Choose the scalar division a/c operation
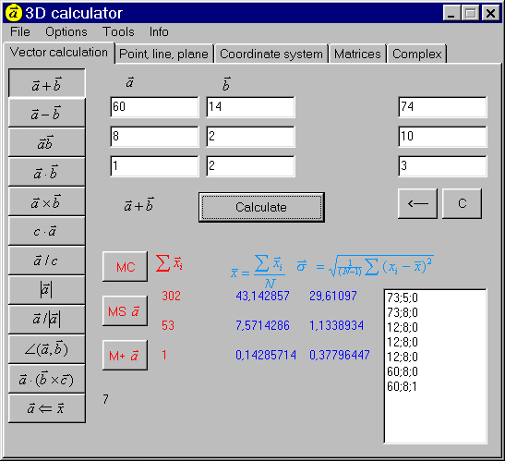Image resolution: width=505 pixels, height=461 pixels. [47, 261]
